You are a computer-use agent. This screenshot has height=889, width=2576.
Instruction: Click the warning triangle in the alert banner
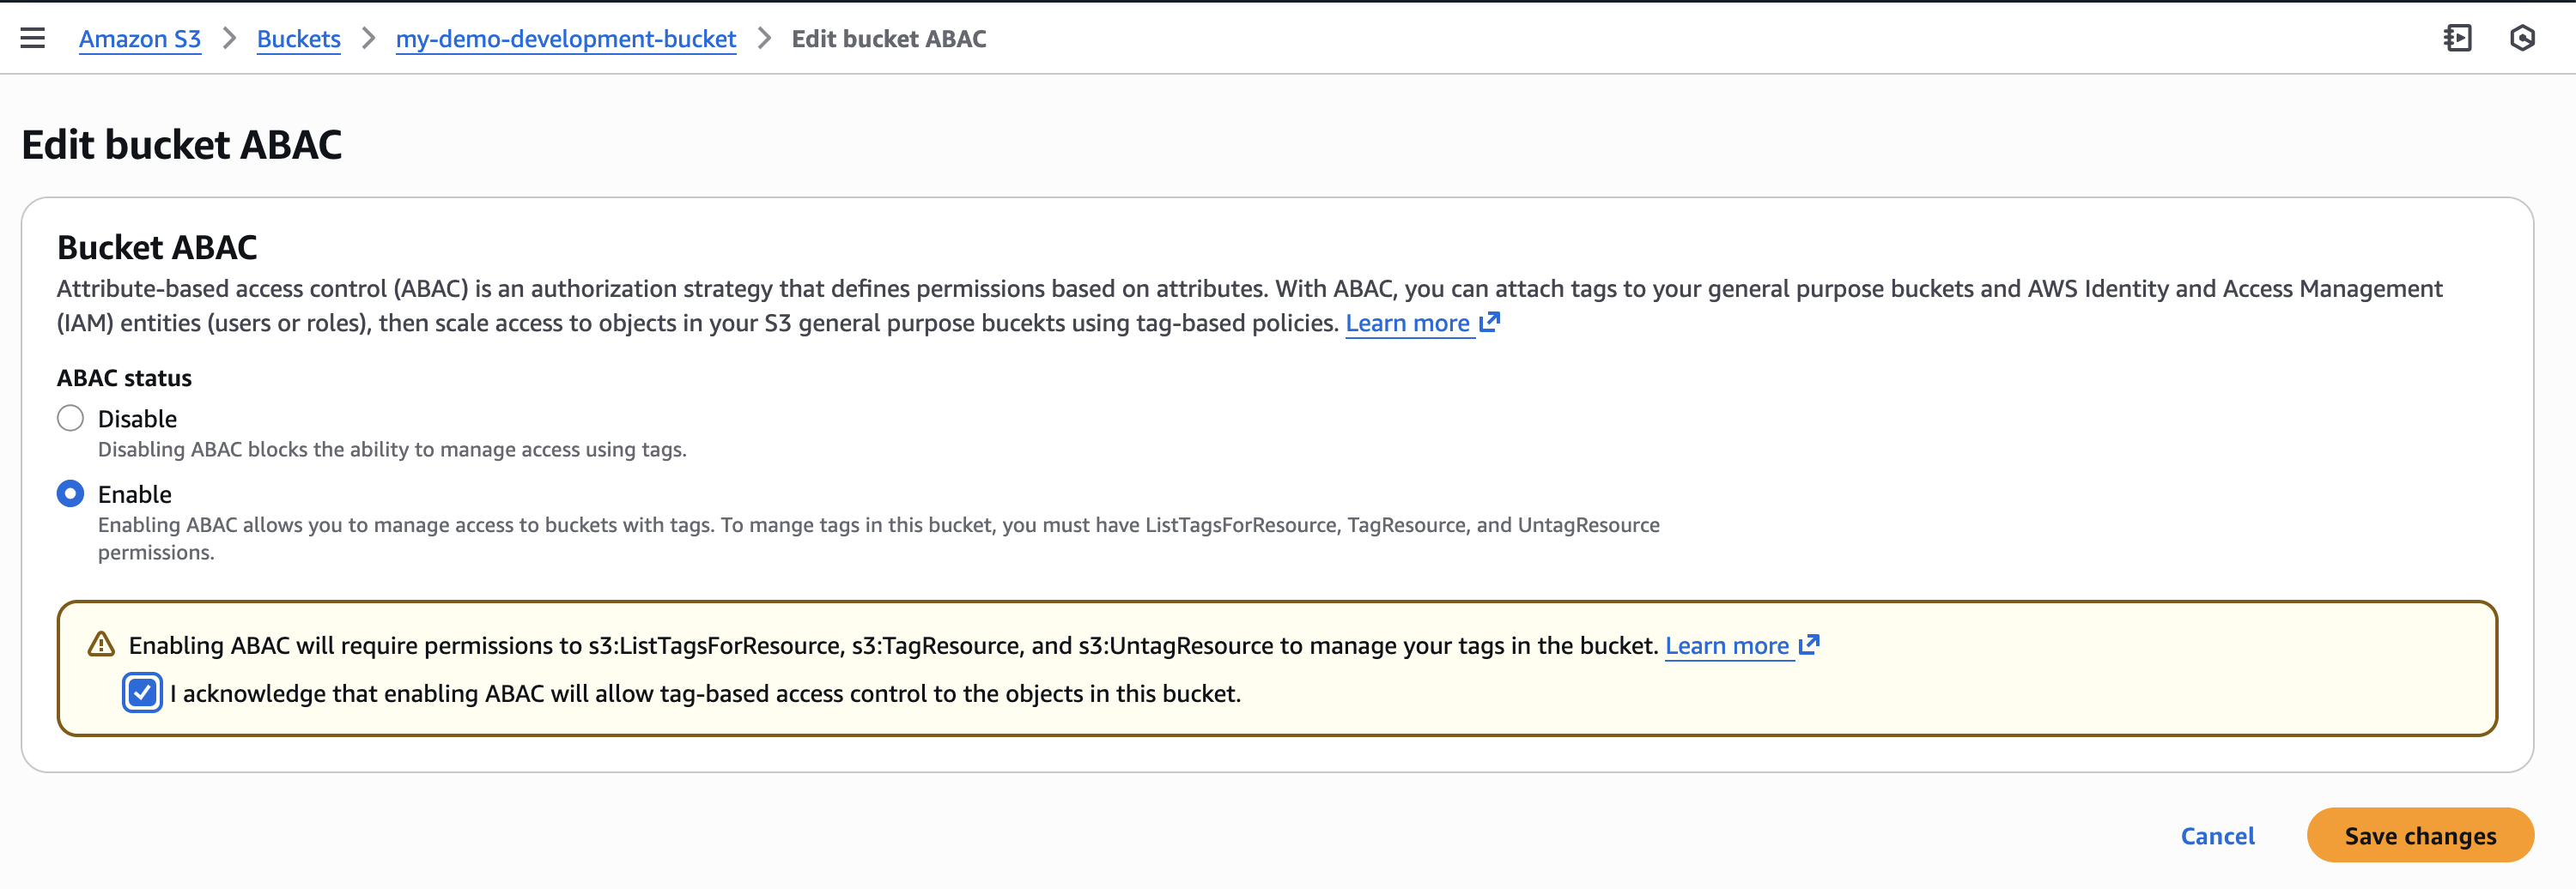(x=100, y=644)
